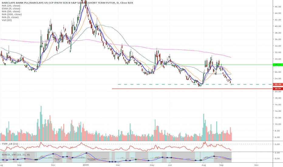The height and width of the screenshot is (167, 283).
Task: Click the 26.00 price axis value
Action: [278, 72]
